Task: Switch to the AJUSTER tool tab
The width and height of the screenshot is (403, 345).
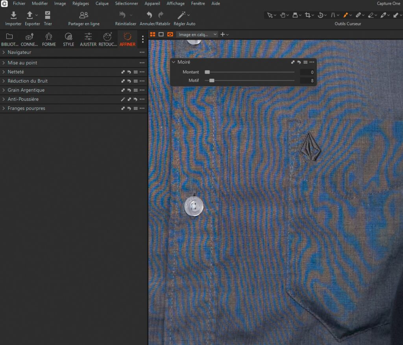Action: [x=88, y=39]
